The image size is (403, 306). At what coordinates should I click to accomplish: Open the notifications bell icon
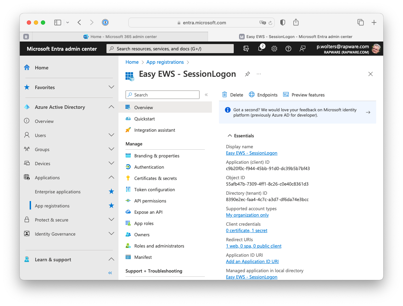click(260, 48)
